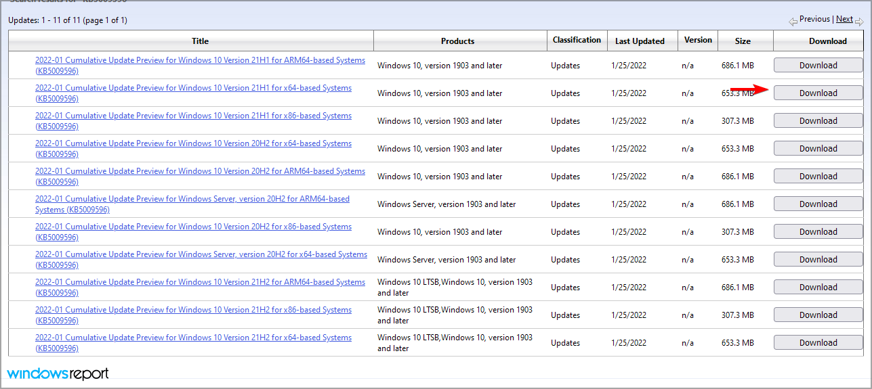Viewport: 872px width, 389px height.
Task: Open Windows Server 20H2 ARM64-based update link
Action: [x=192, y=199]
